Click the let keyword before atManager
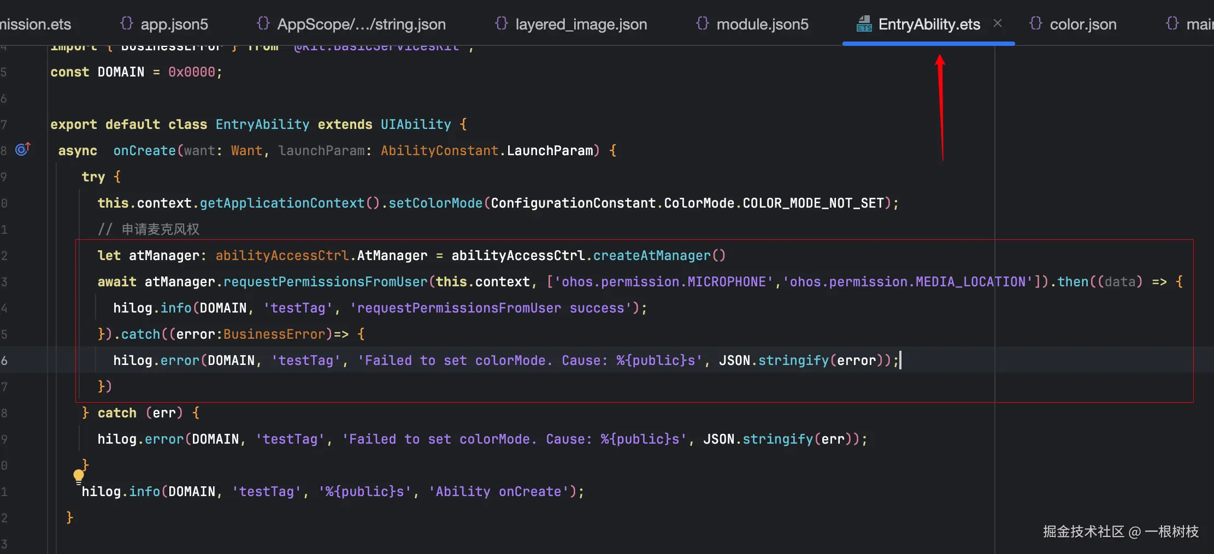The width and height of the screenshot is (1214, 554). 109,256
